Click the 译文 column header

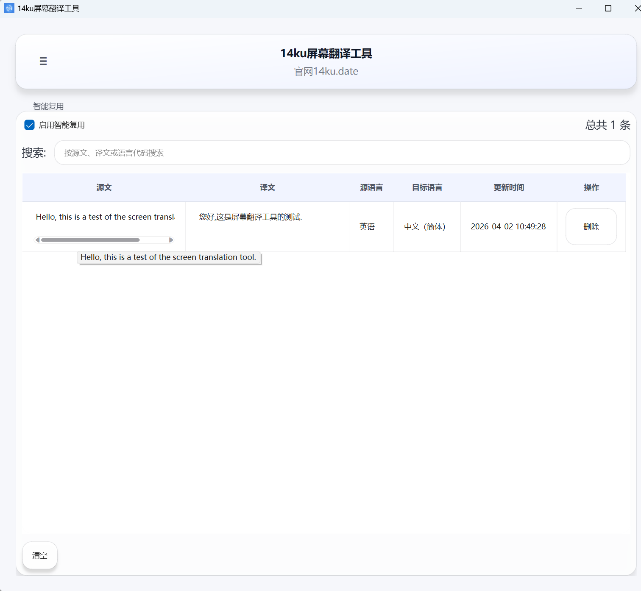pos(267,187)
